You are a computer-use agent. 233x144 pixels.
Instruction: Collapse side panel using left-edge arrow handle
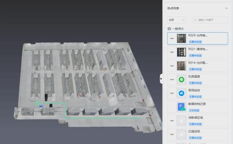161,79
